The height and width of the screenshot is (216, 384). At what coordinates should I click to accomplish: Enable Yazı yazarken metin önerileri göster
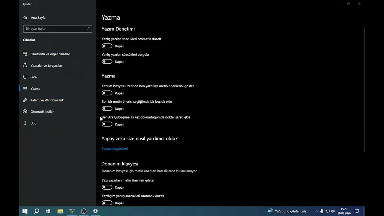pyautogui.click(x=107, y=187)
